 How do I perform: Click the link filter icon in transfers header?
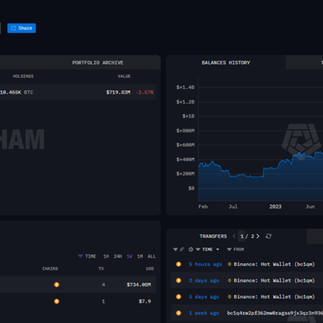(x=182, y=250)
